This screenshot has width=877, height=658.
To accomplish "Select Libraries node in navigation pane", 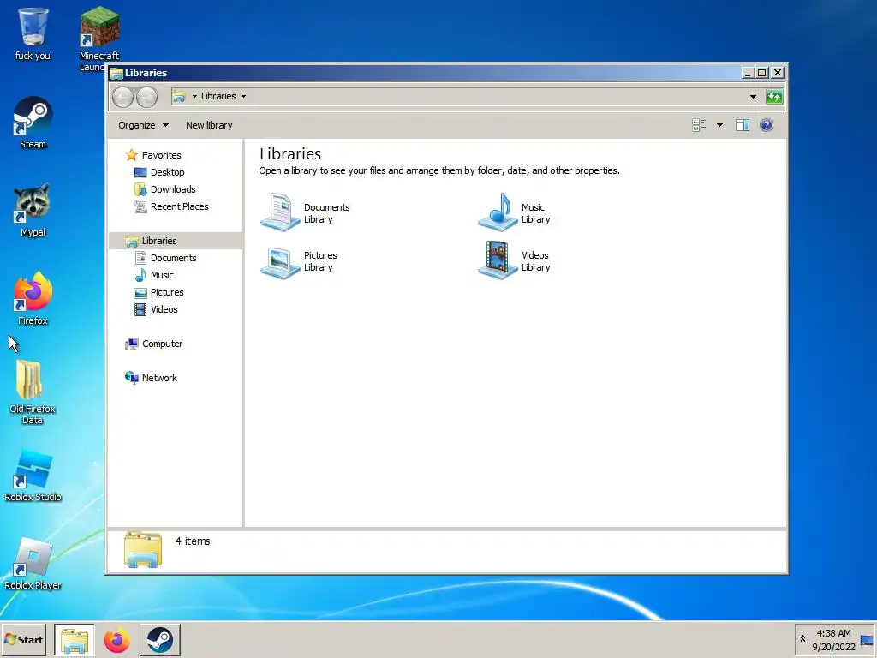I will (158, 241).
